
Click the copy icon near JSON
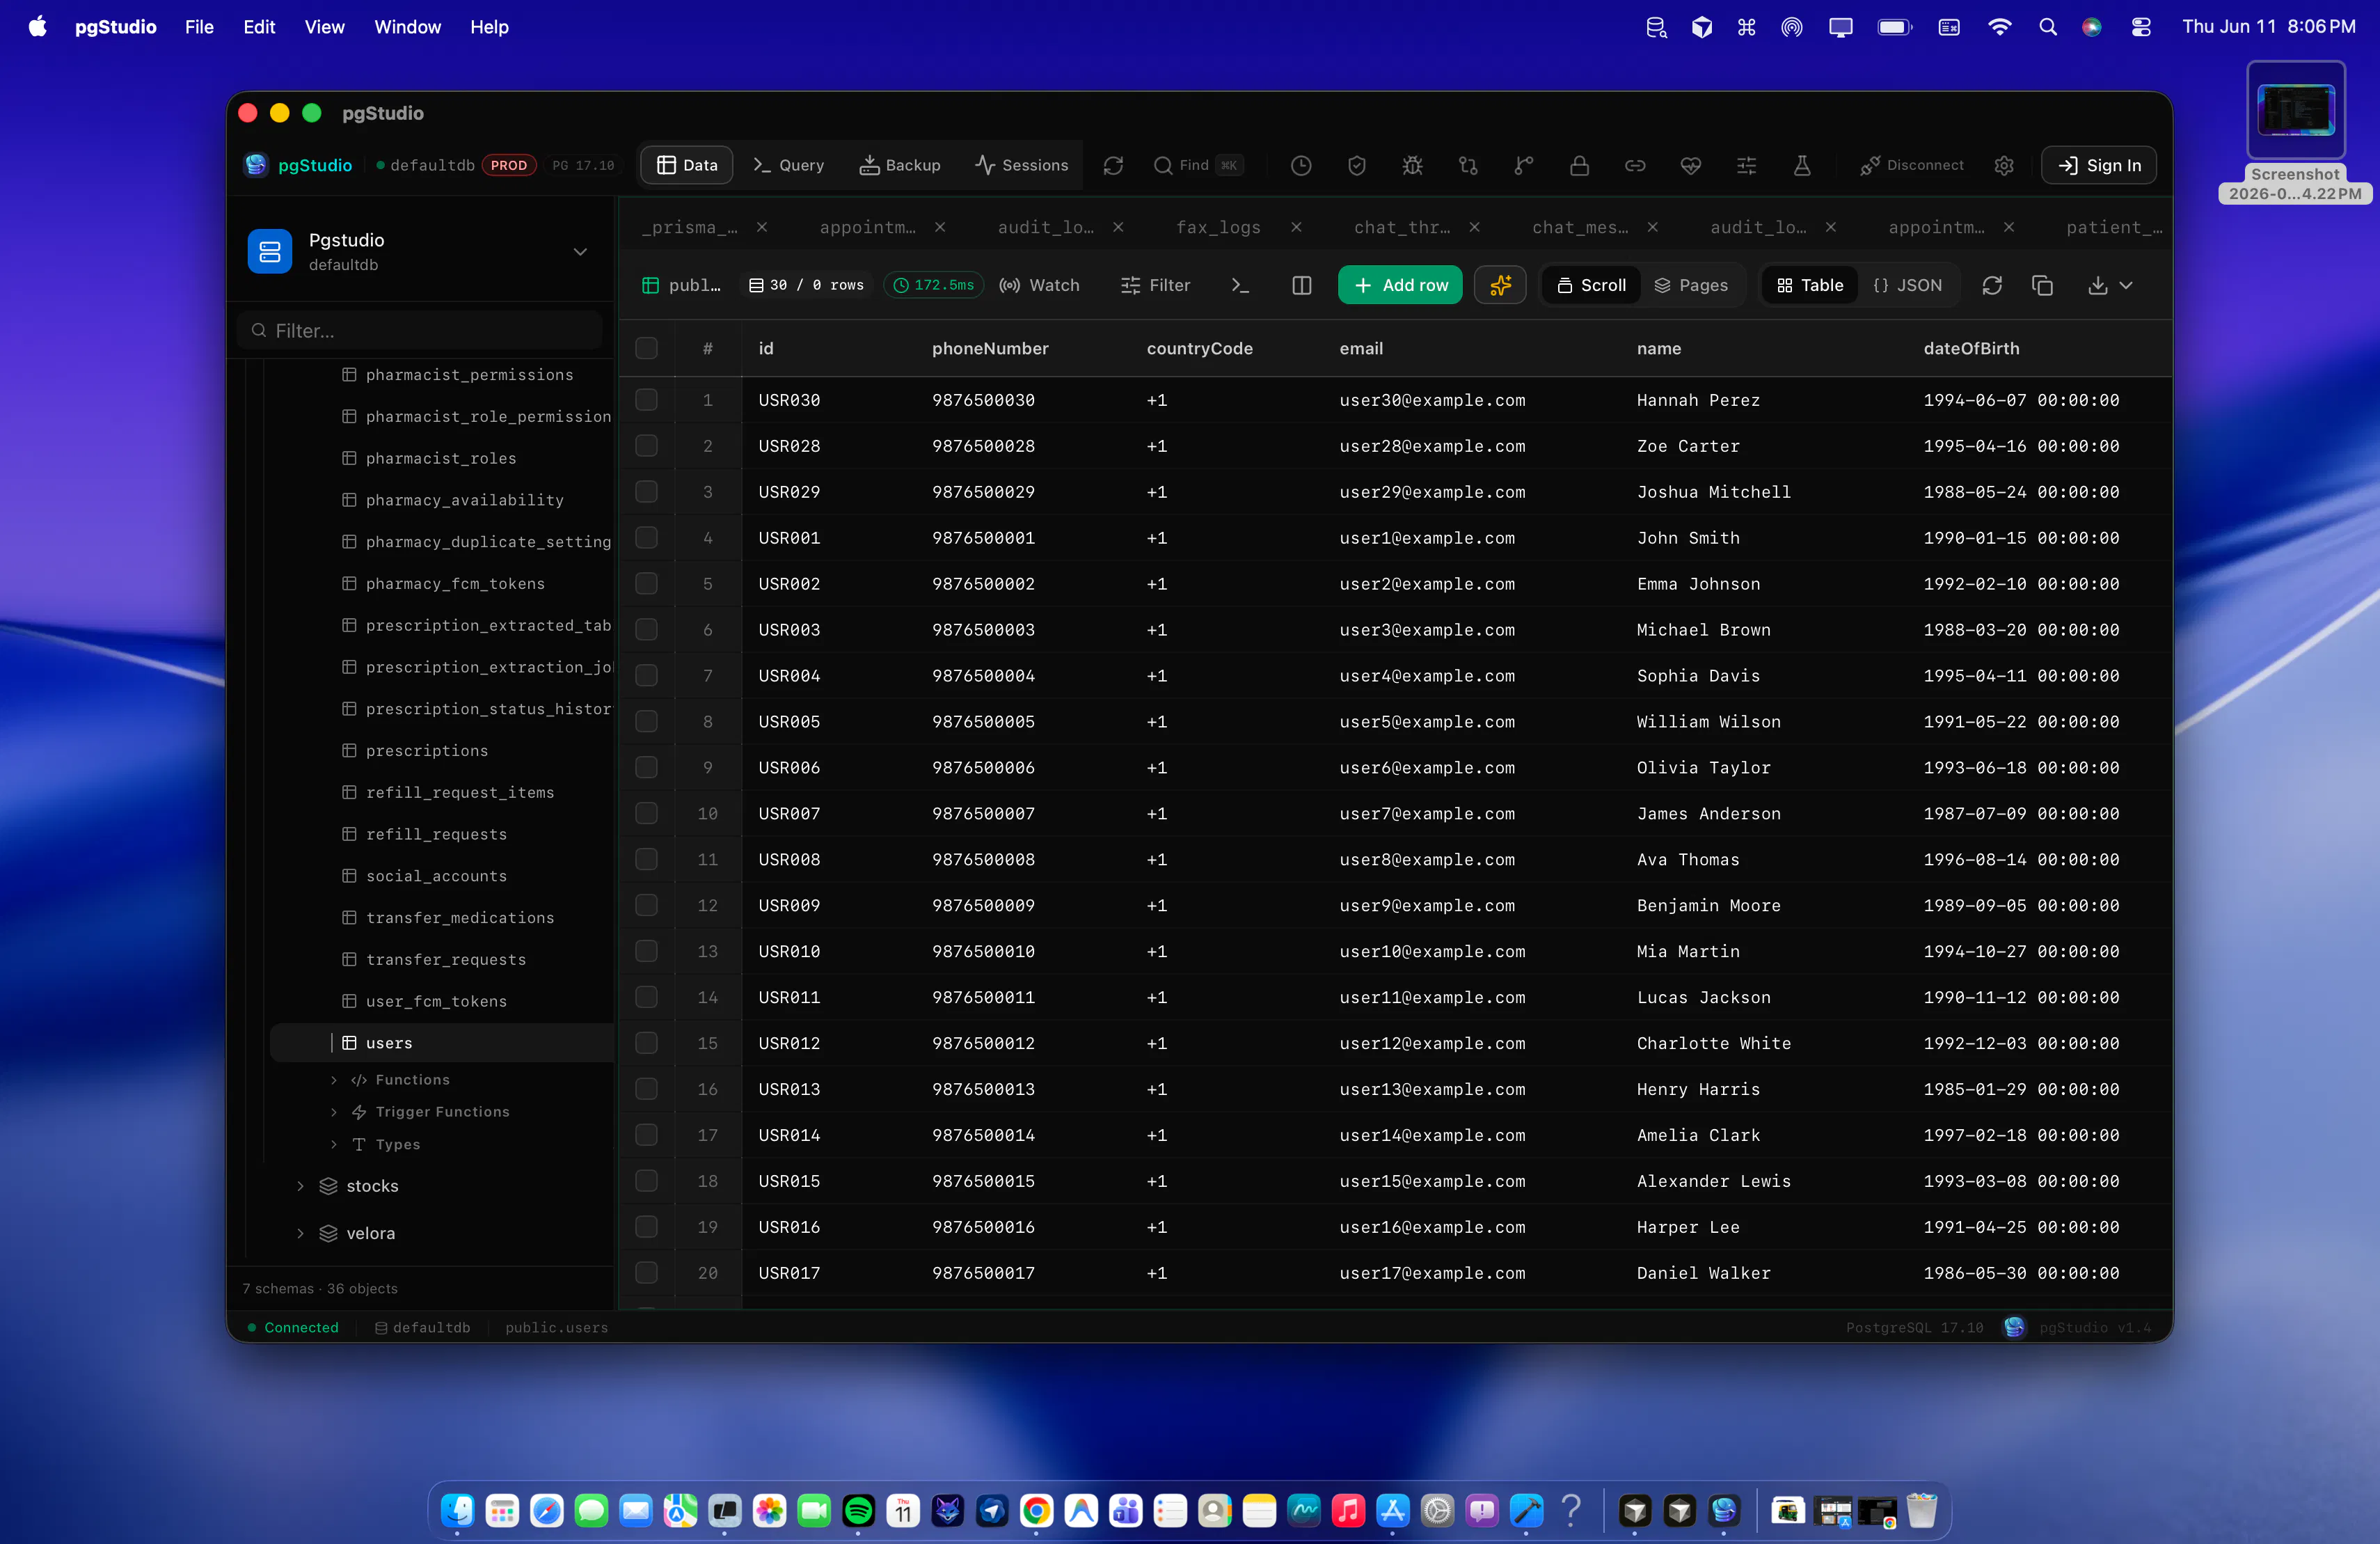click(2042, 285)
